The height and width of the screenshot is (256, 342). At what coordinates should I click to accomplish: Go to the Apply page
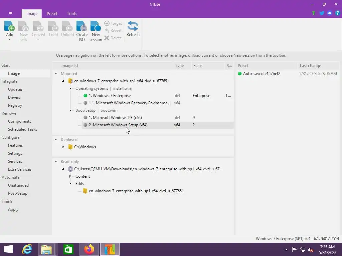13,209
